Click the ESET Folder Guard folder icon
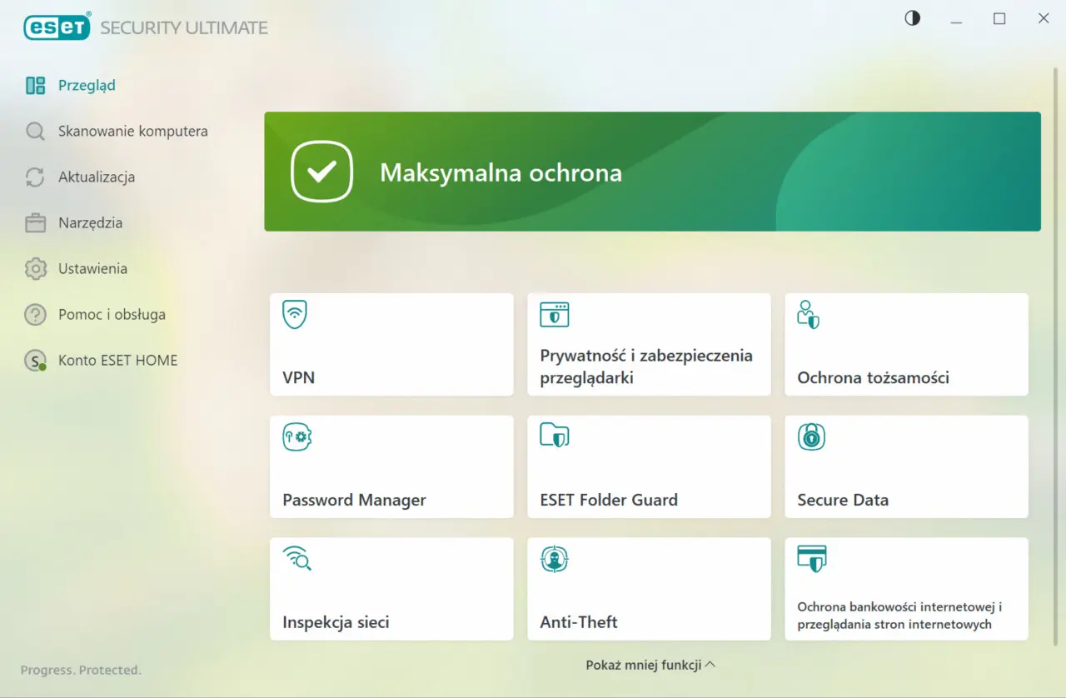The width and height of the screenshot is (1066, 698). click(555, 436)
